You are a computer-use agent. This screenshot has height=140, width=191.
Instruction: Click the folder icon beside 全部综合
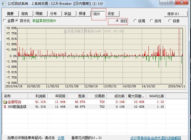point(5,102)
